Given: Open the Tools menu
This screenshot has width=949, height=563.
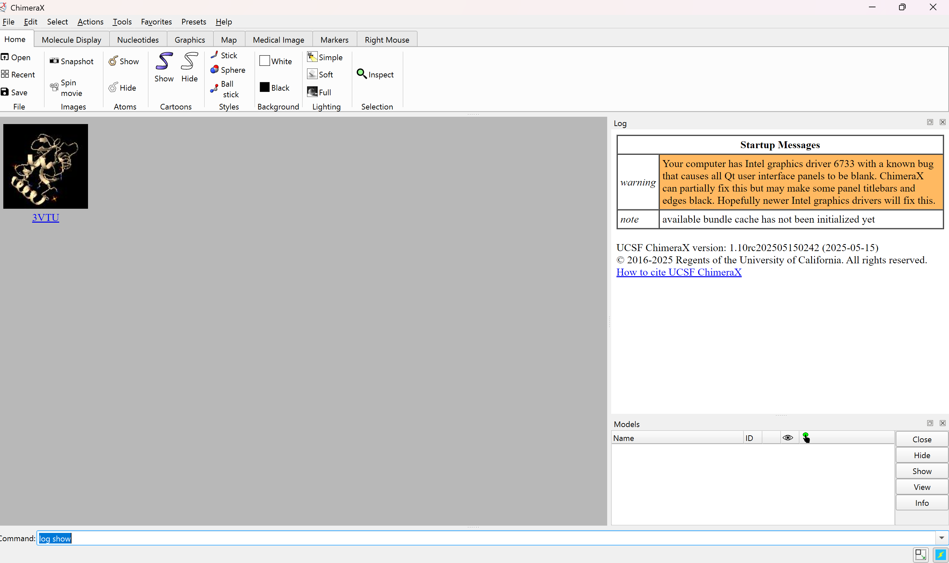Looking at the screenshot, I should point(122,22).
